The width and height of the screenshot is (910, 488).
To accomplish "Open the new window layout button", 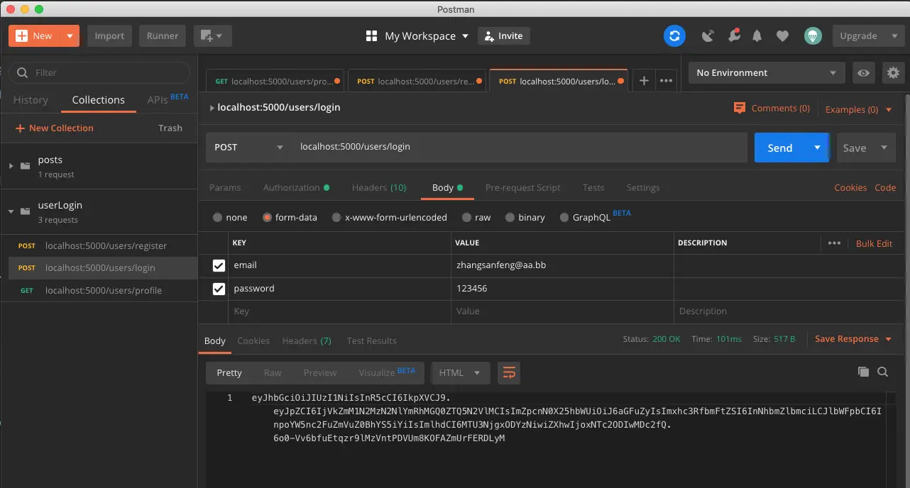I will [x=212, y=35].
